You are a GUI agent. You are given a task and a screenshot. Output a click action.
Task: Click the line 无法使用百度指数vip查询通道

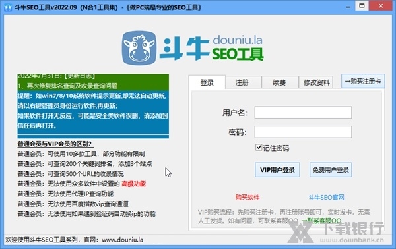(73, 204)
